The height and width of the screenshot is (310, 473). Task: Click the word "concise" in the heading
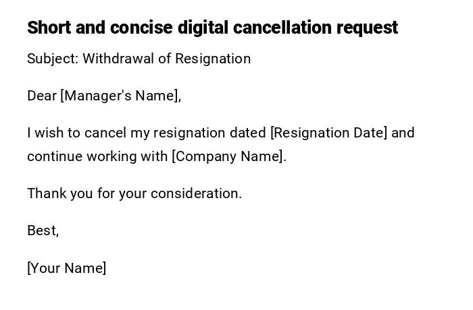coord(141,28)
